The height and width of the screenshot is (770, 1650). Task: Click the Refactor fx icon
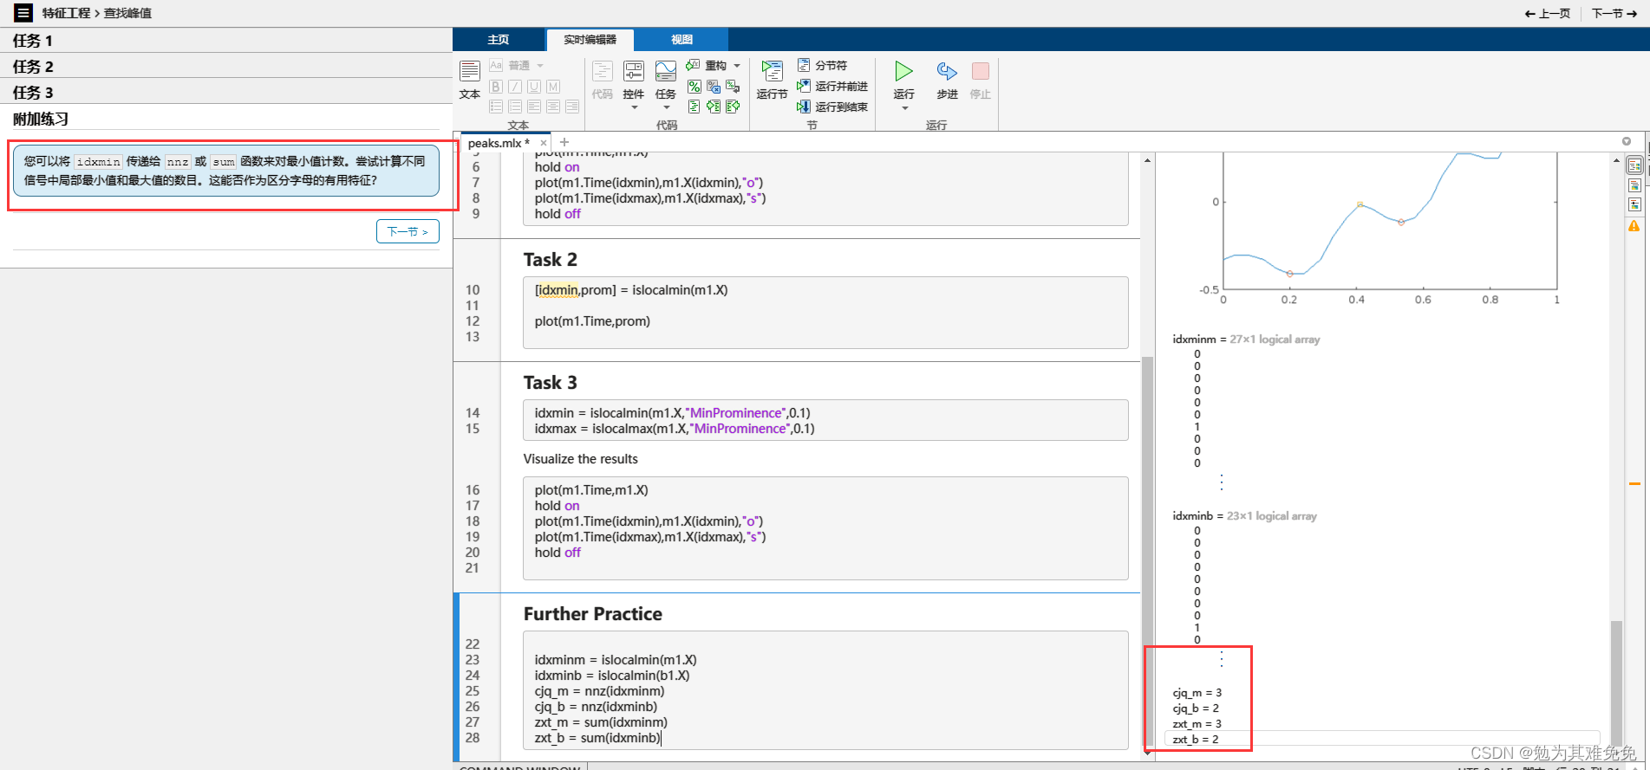[x=693, y=66]
